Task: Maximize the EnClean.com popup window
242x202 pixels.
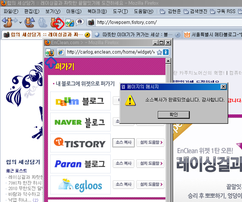Action: [x=161, y=43]
